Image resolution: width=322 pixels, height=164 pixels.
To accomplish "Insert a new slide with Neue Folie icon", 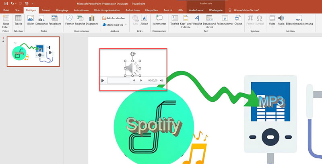I will click(x=6, y=18).
